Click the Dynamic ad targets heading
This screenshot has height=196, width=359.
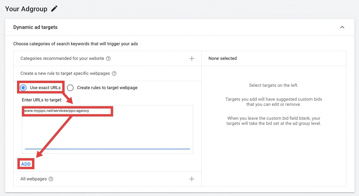[x=35, y=27]
